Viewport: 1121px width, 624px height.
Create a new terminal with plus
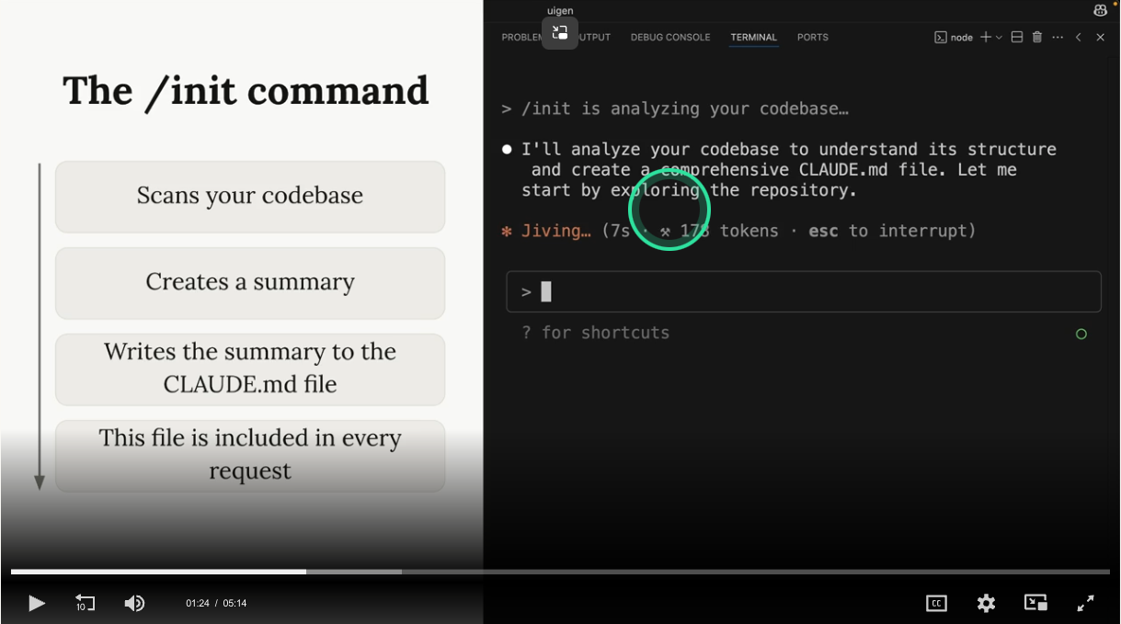986,38
